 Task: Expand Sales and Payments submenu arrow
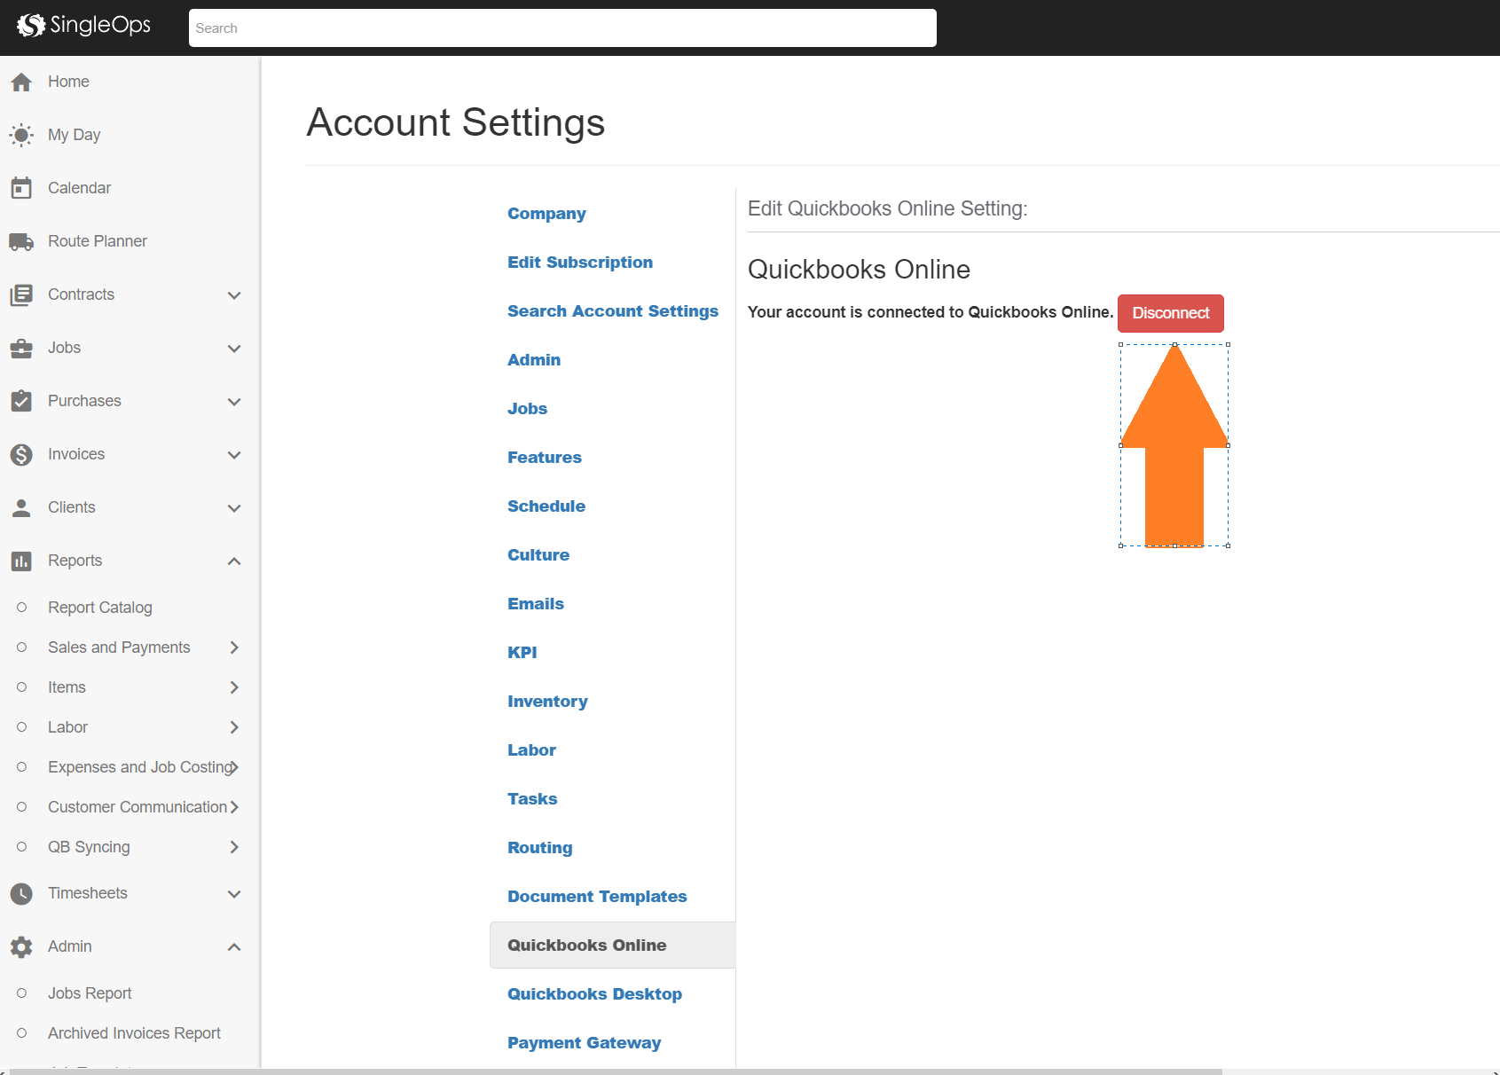[234, 647]
